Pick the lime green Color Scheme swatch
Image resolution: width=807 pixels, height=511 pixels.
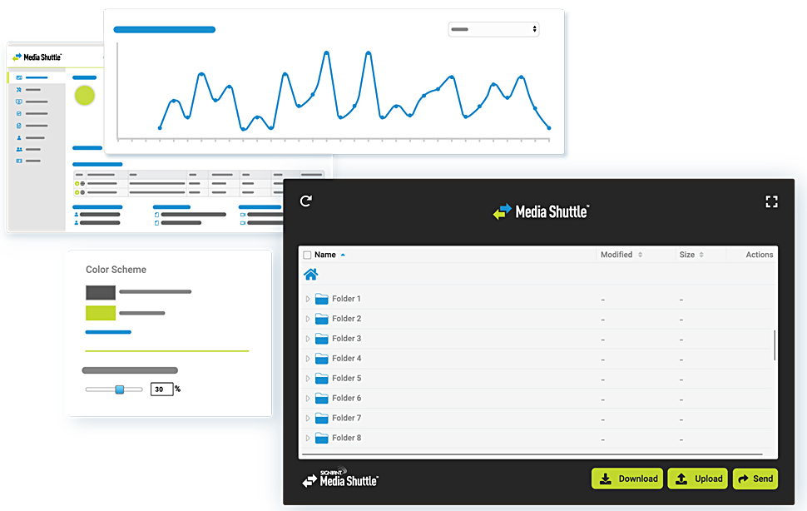click(101, 313)
